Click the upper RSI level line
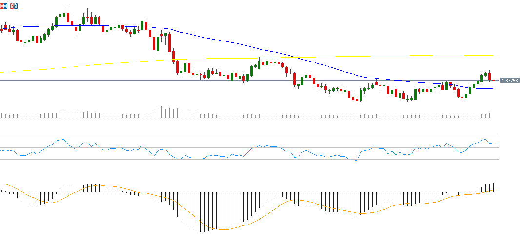 (244, 136)
